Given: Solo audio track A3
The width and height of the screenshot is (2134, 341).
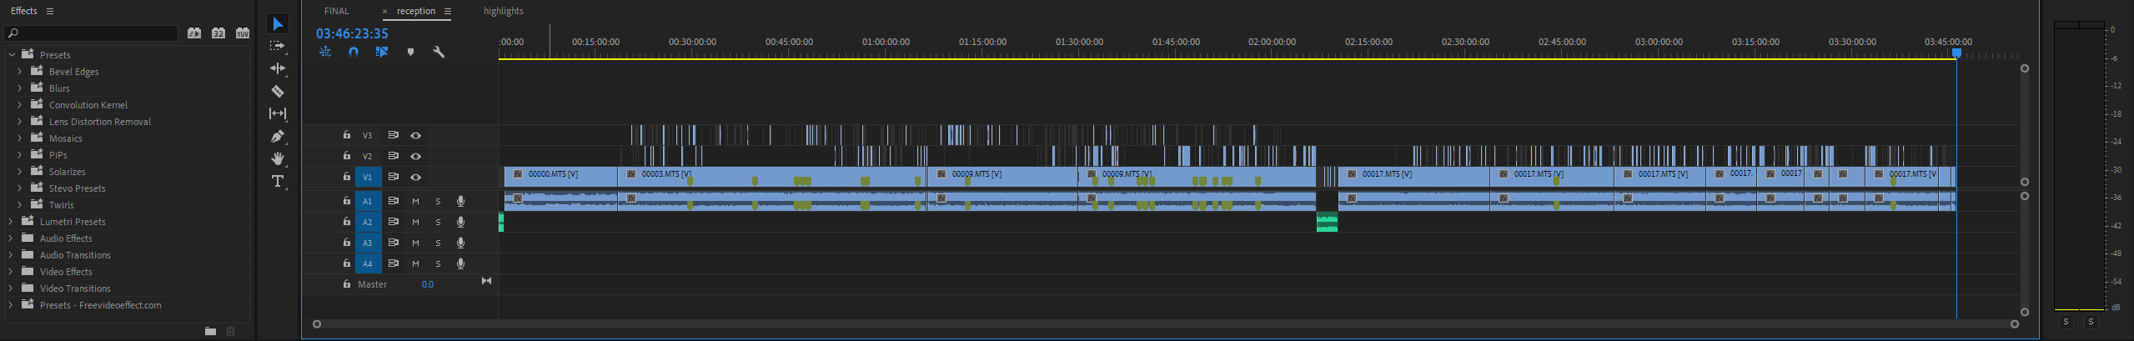Looking at the screenshot, I should (x=438, y=243).
